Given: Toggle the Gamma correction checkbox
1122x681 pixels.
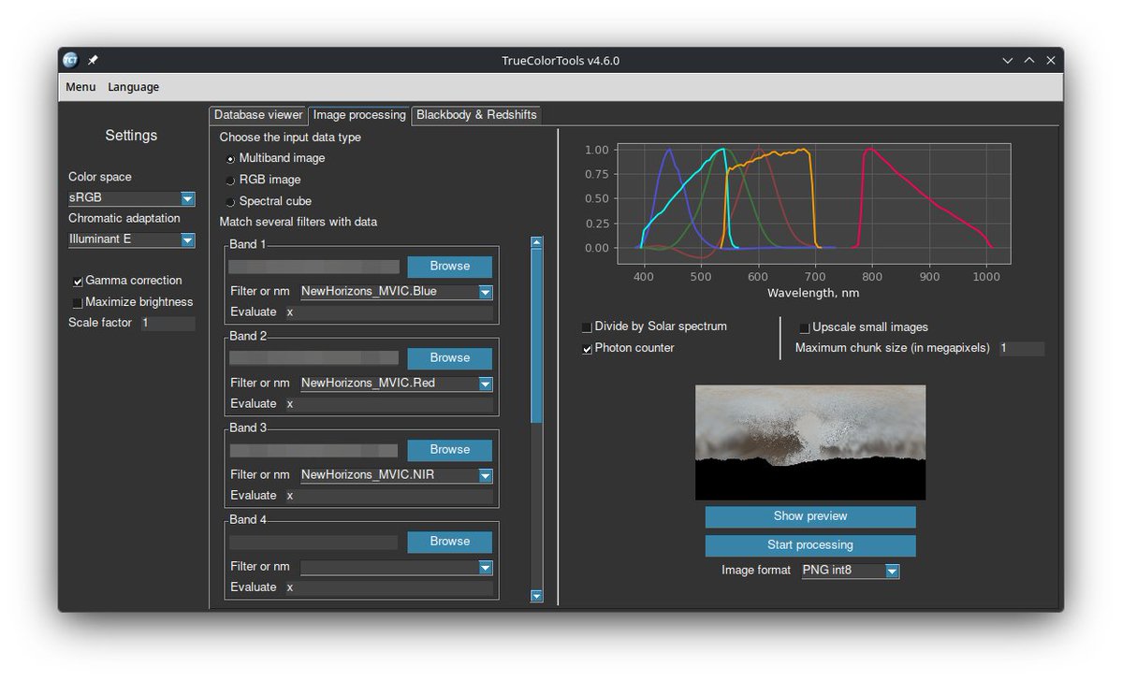Looking at the screenshot, I should pyautogui.click(x=78, y=282).
